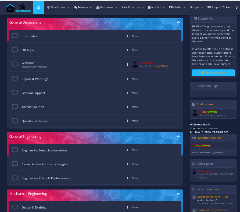Expand the Link Directory dropdown arrow
This screenshot has height=212, width=240.
point(143,8)
